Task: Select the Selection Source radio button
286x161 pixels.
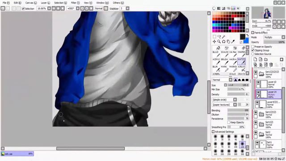Action: click(x=253, y=54)
